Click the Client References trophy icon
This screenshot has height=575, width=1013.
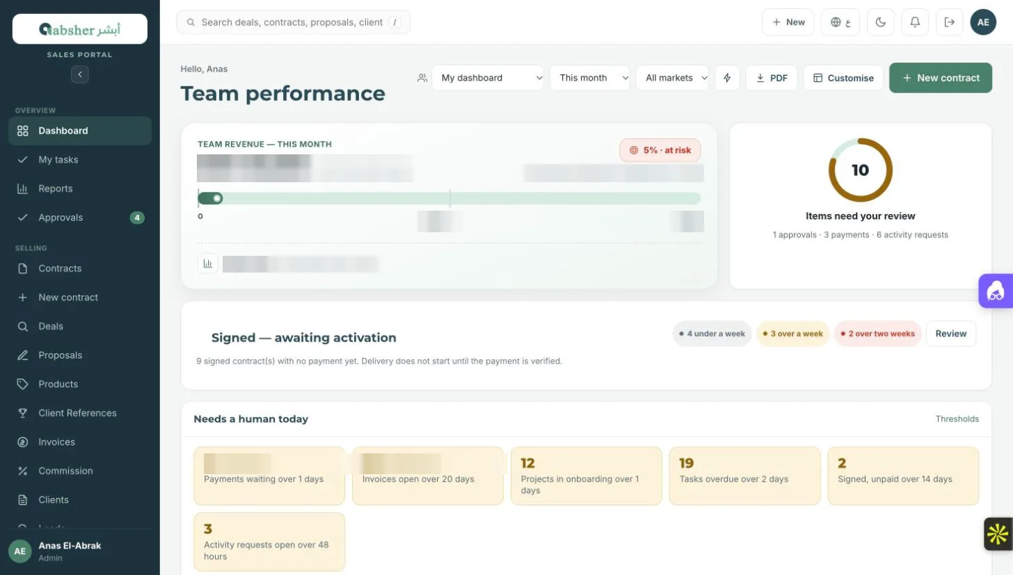click(23, 413)
